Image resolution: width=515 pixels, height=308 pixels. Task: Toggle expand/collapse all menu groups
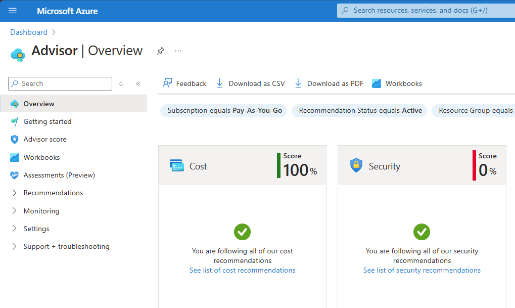(121, 83)
